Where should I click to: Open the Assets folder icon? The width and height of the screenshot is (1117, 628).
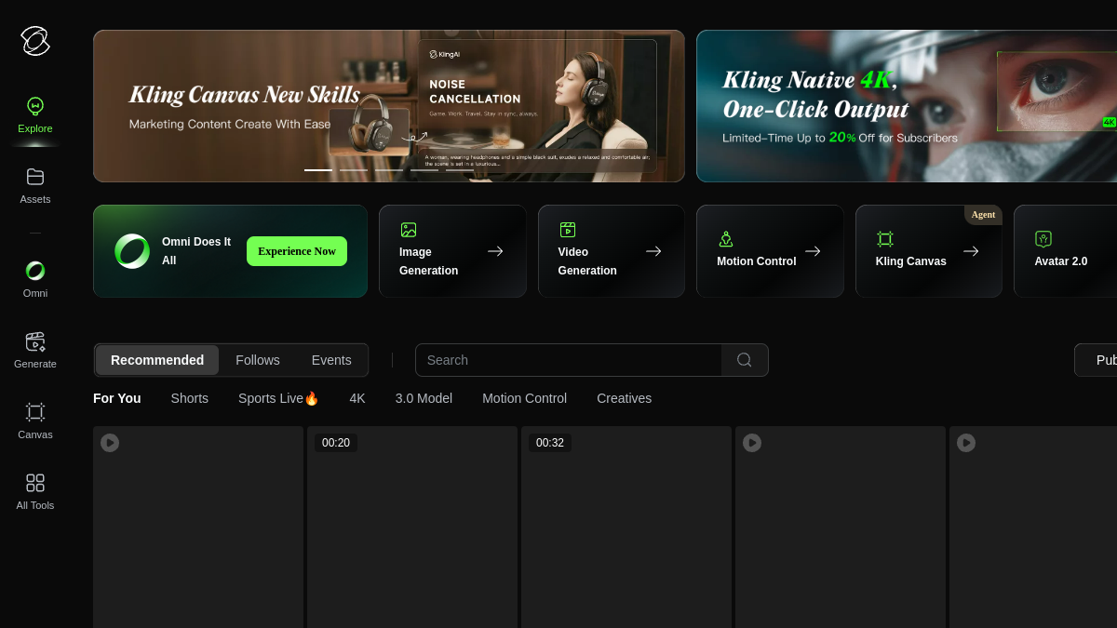pyautogui.click(x=35, y=177)
